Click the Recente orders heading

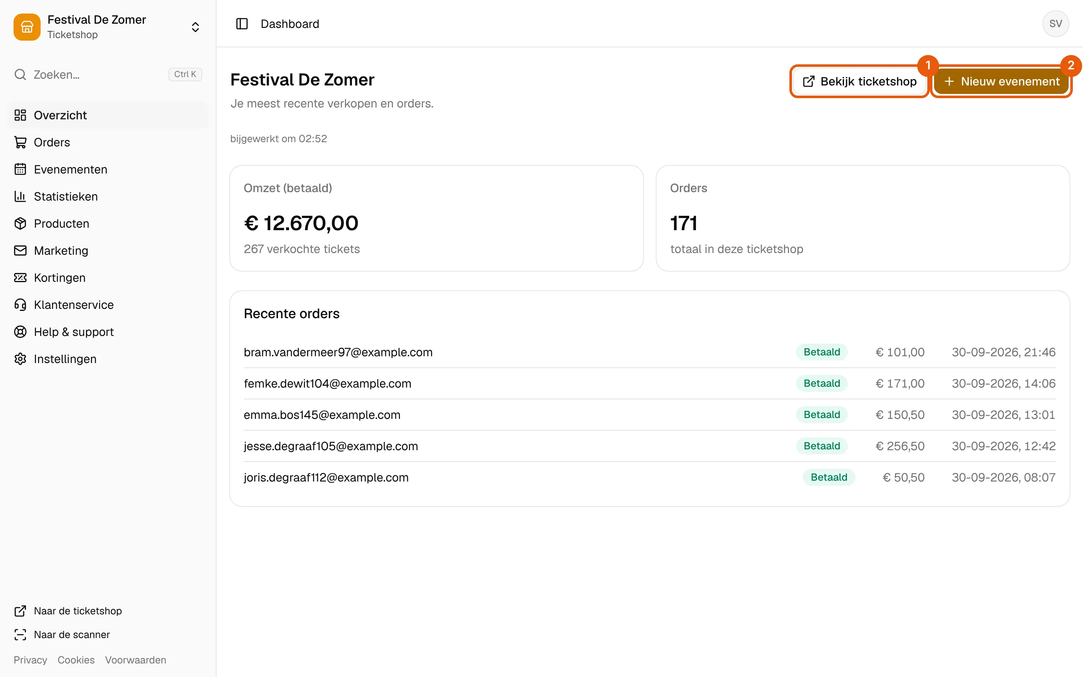click(x=291, y=314)
